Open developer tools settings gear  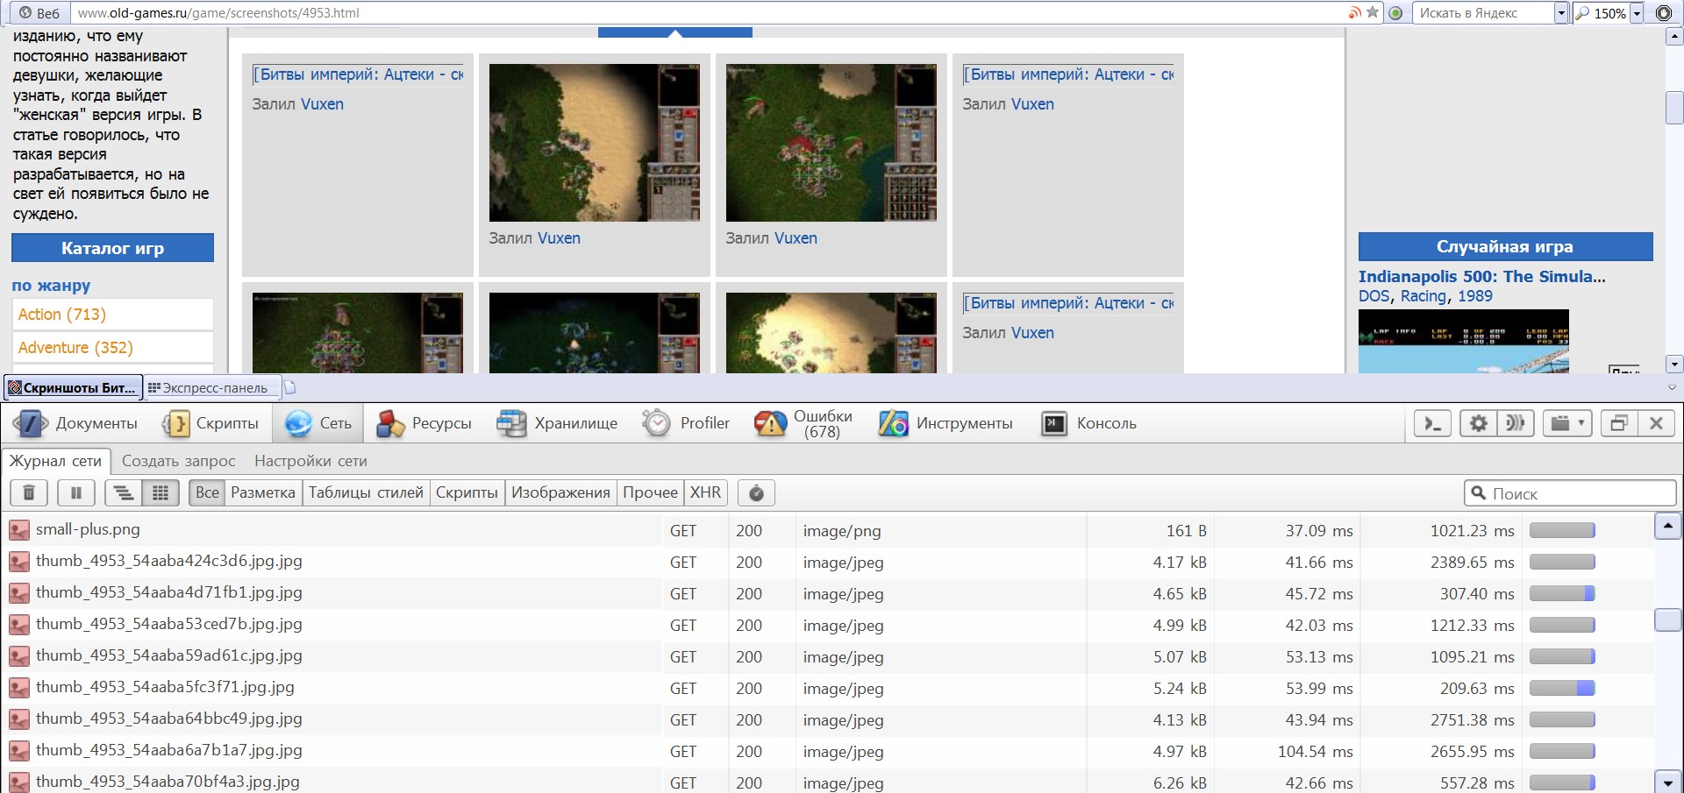point(1479,424)
